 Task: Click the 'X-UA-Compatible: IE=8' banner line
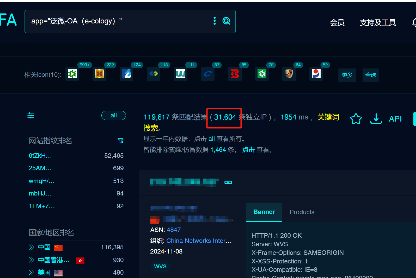click(284, 270)
